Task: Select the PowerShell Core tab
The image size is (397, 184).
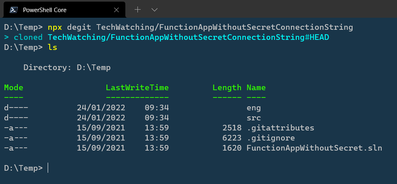Action: pyautogui.click(x=64, y=10)
